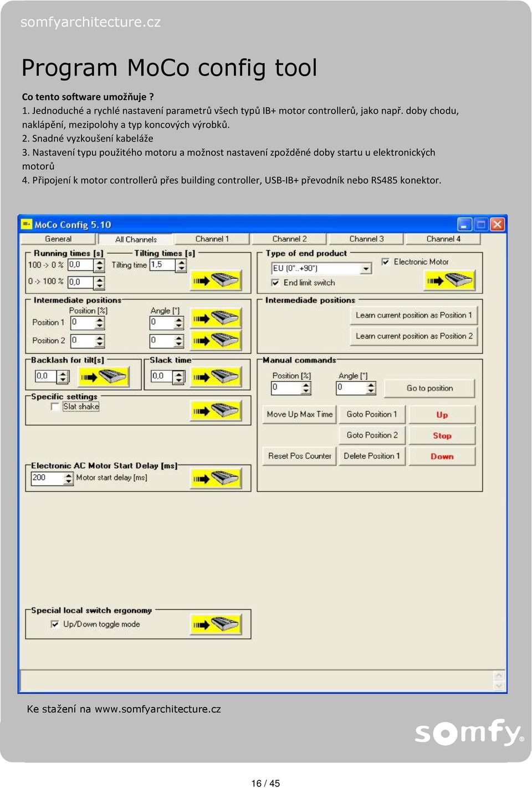Switch to the Channel 3 tab
The height and width of the screenshot is (788, 532).
pyautogui.click(x=366, y=239)
